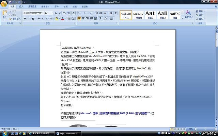Toggle Align Right for the paragraph
Screen dimensions: 218x136
click(87, 18)
